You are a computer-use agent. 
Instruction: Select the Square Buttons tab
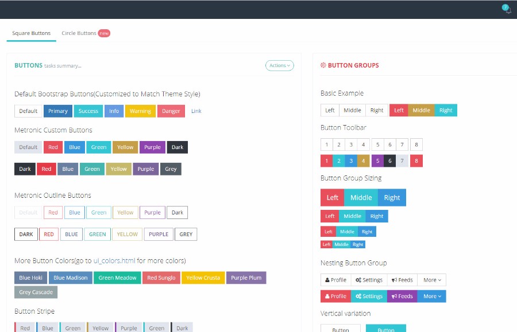pyautogui.click(x=31, y=33)
